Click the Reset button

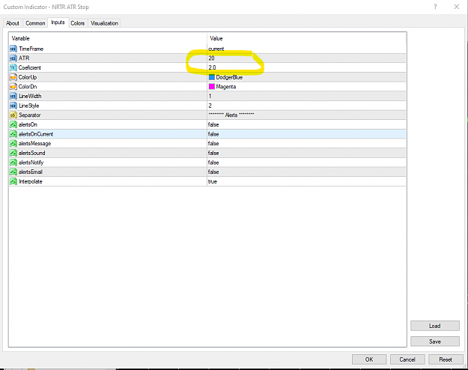point(446,360)
